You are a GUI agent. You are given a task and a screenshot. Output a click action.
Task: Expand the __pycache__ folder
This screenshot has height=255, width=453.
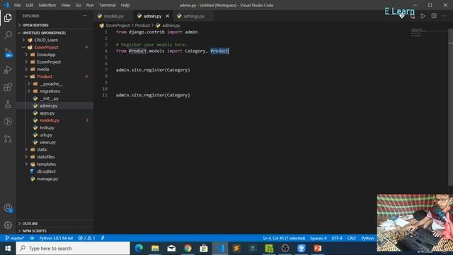tap(50, 84)
